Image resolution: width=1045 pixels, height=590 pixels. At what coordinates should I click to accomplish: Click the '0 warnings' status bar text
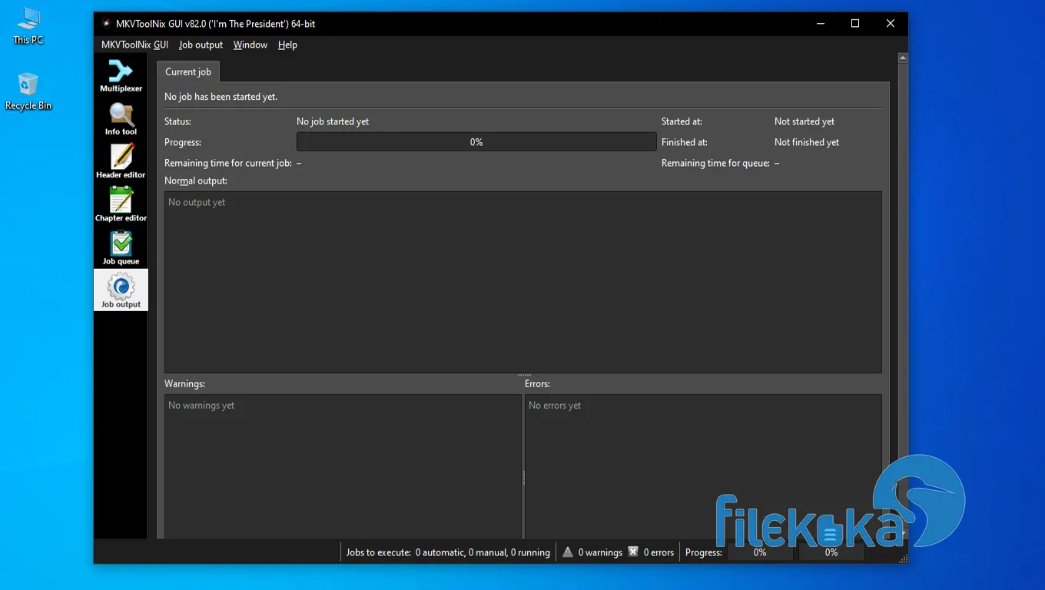tap(600, 552)
